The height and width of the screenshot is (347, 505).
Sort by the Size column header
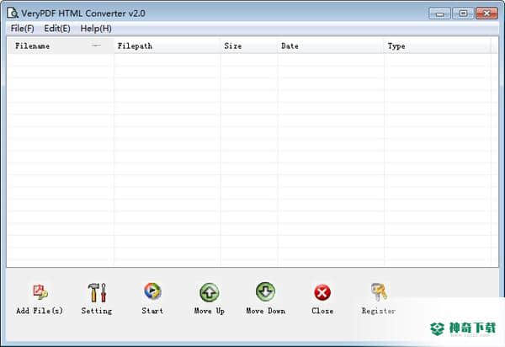click(249, 45)
